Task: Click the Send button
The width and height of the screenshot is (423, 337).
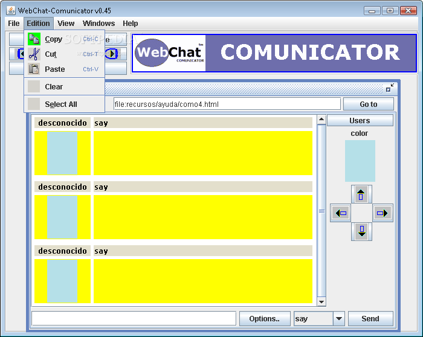Action: click(x=370, y=319)
